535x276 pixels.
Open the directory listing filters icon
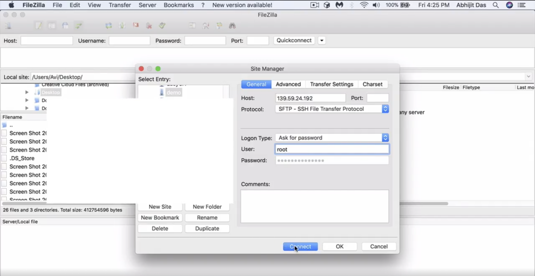click(192, 26)
